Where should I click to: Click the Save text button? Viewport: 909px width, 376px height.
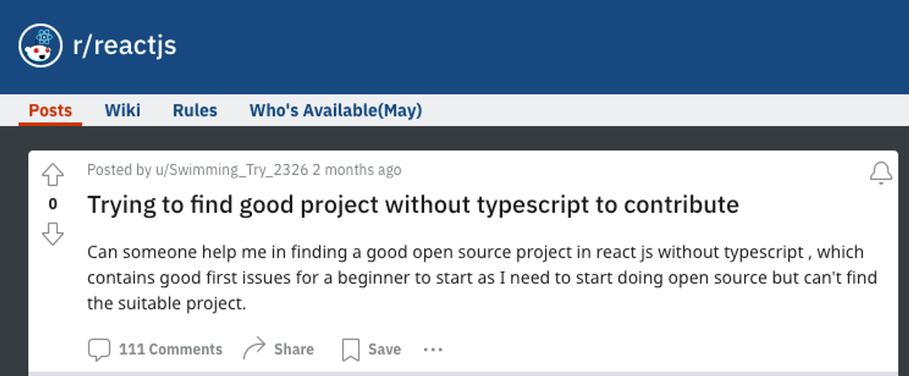tap(385, 349)
